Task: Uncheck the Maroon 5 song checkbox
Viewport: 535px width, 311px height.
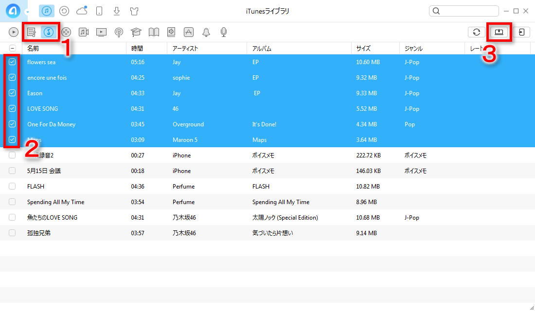Action: click(x=12, y=139)
